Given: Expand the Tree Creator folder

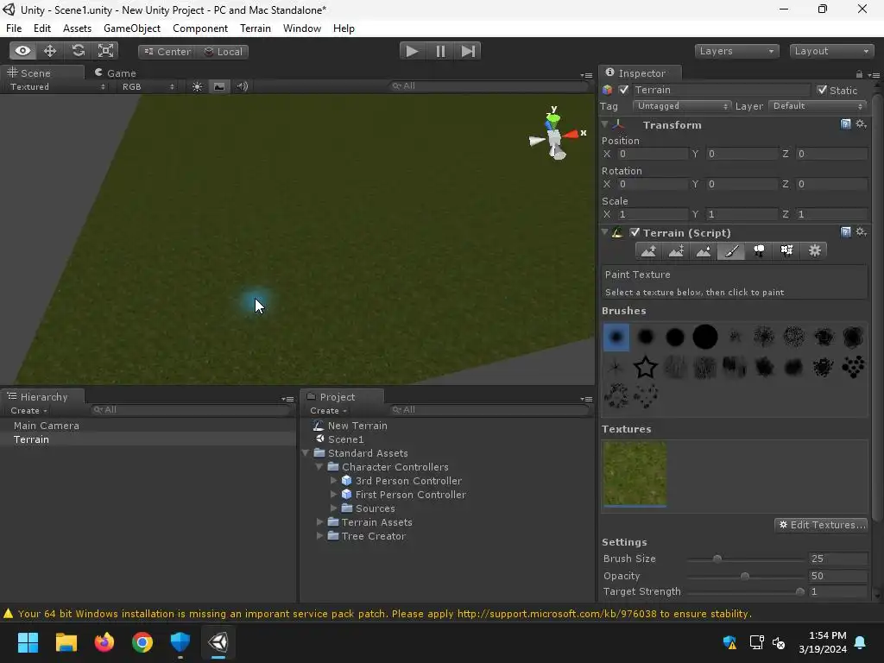Looking at the screenshot, I should coord(319,535).
